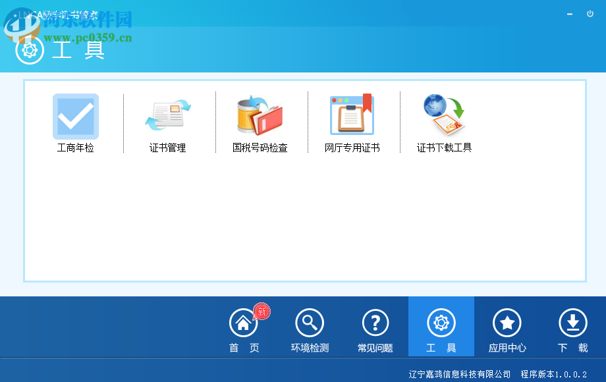
Task: Select 环境检测 from the bottom navigation
Action: click(309, 347)
